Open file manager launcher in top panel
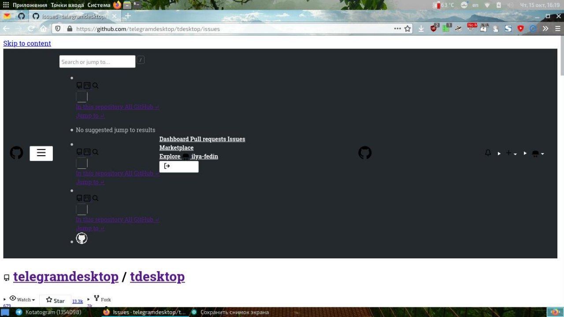 point(127,5)
